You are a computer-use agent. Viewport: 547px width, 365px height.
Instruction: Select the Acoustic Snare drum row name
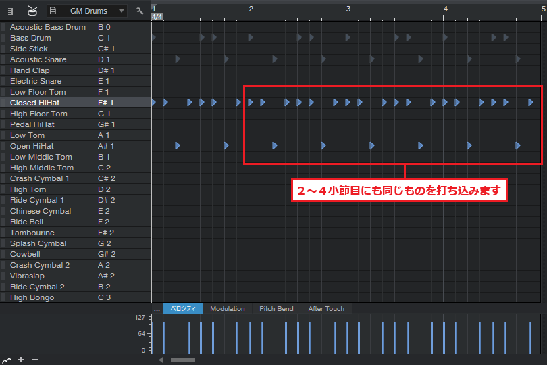[x=38, y=59]
